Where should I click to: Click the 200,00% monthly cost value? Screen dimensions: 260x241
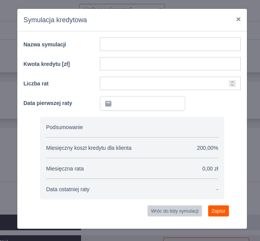point(207,148)
